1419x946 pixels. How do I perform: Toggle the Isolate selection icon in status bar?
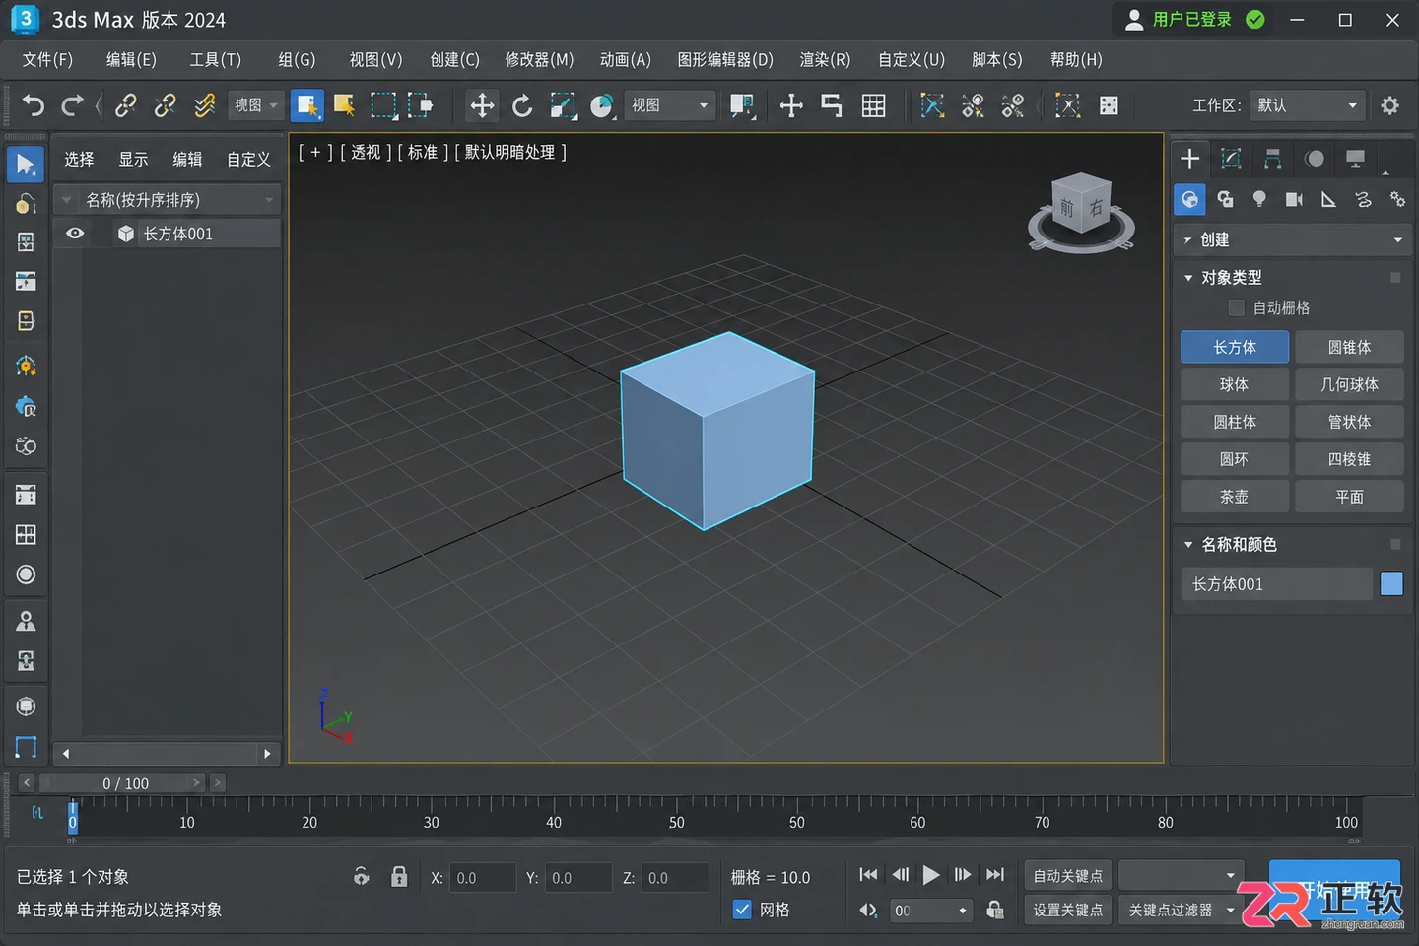(x=362, y=877)
